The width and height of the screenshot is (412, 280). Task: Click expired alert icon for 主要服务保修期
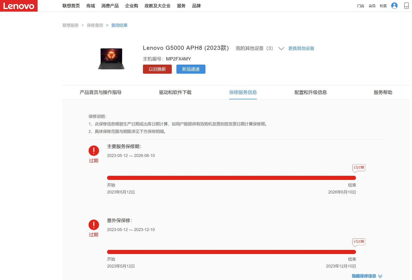[94, 151]
